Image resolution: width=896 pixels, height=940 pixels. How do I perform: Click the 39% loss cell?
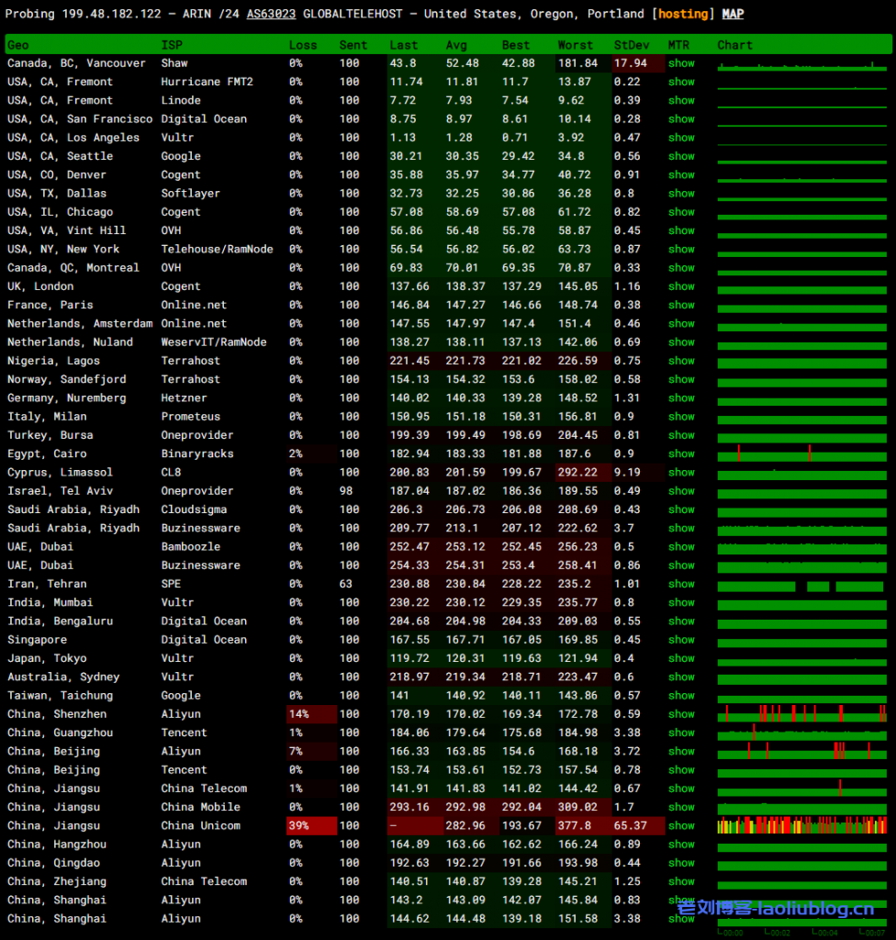pyautogui.click(x=311, y=825)
